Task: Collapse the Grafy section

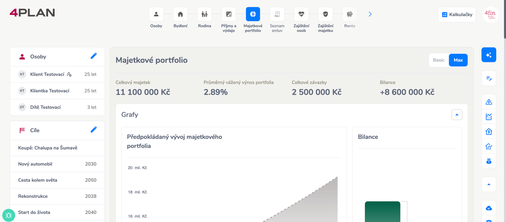Action: [x=457, y=115]
